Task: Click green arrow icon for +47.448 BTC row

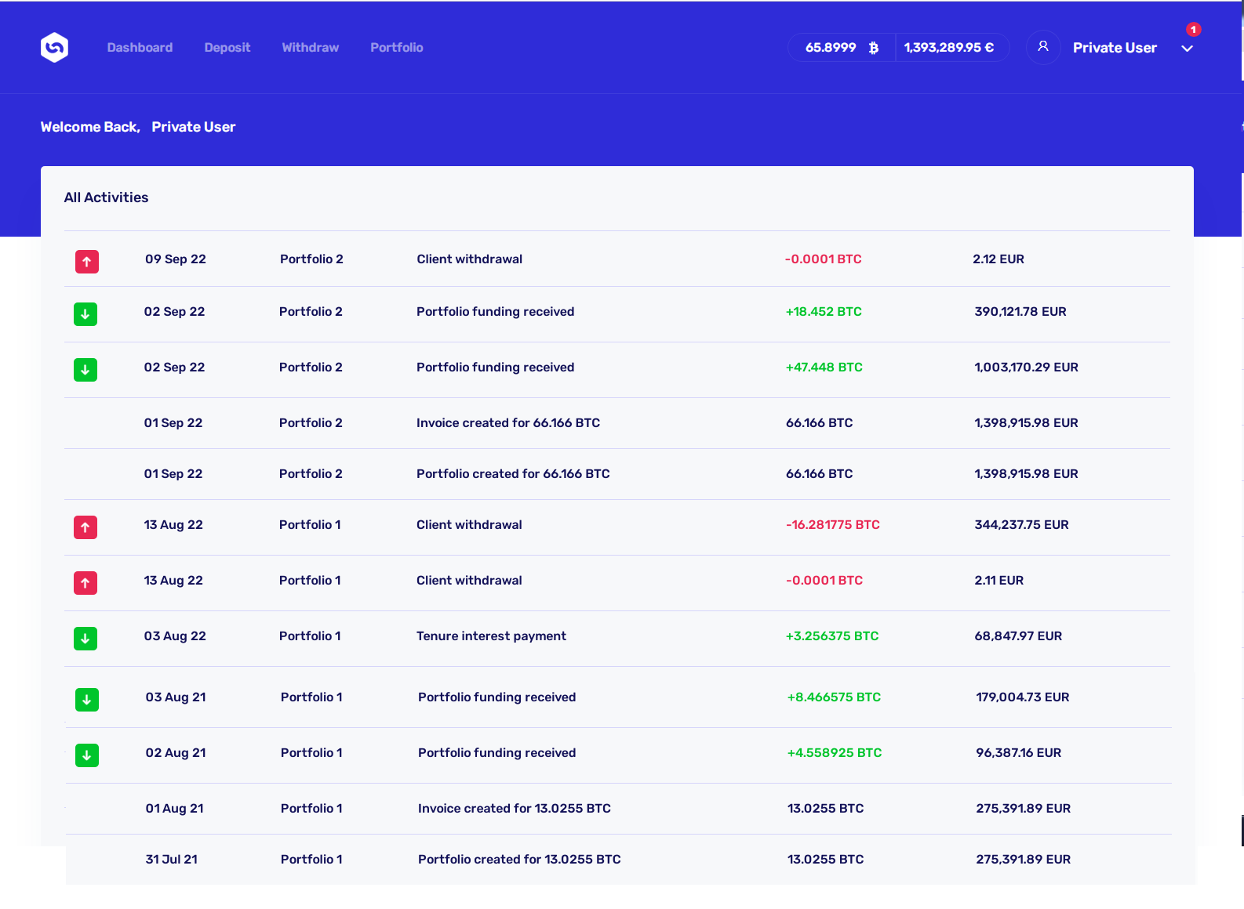Action: [85, 370]
